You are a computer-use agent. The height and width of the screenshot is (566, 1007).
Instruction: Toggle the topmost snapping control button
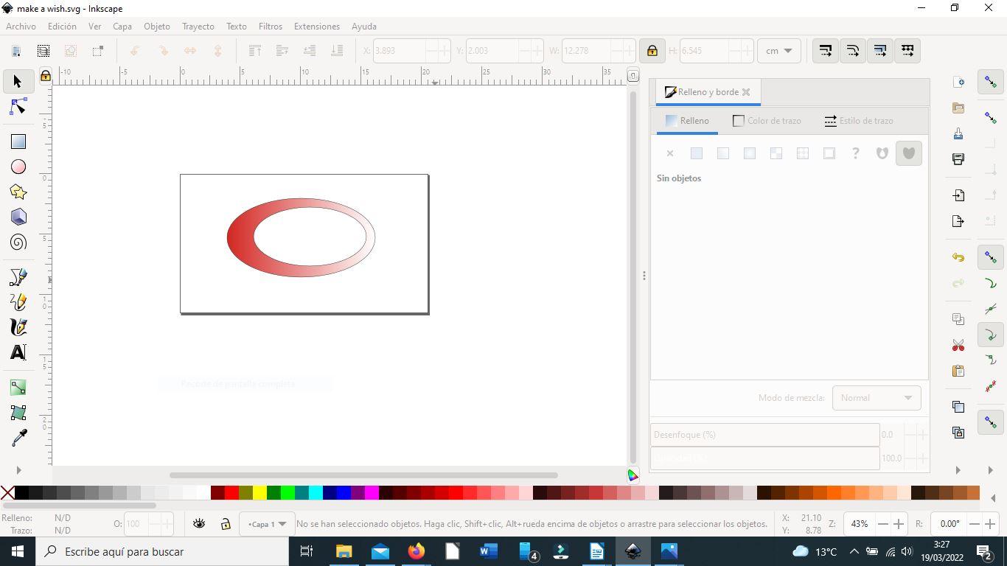pos(991,81)
